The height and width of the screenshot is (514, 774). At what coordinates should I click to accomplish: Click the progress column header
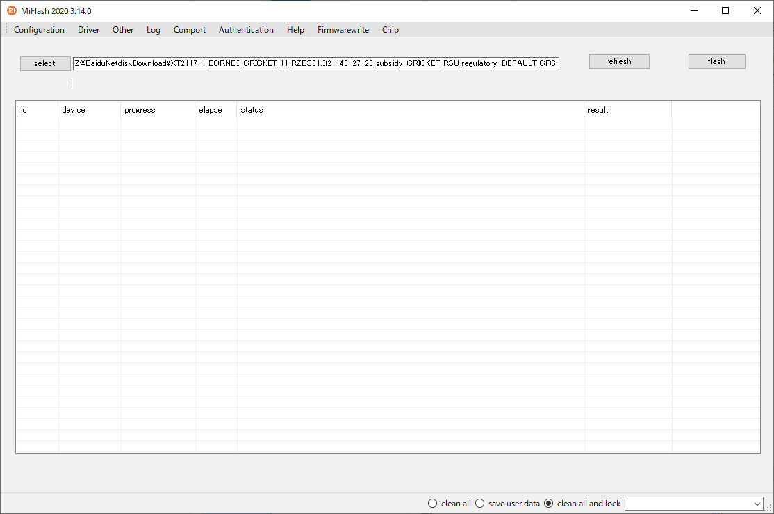(x=158, y=110)
